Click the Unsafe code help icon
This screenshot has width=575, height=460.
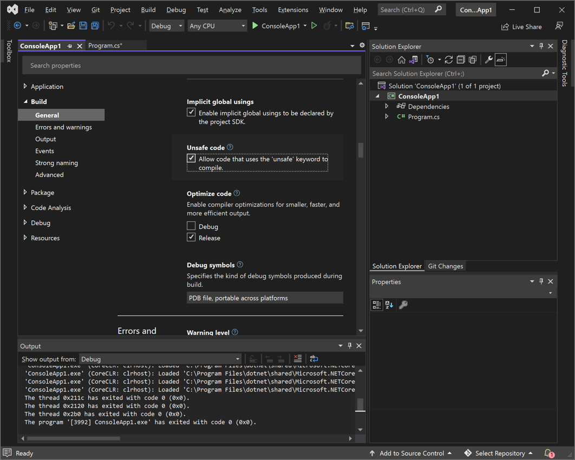pyautogui.click(x=230, y=147)
